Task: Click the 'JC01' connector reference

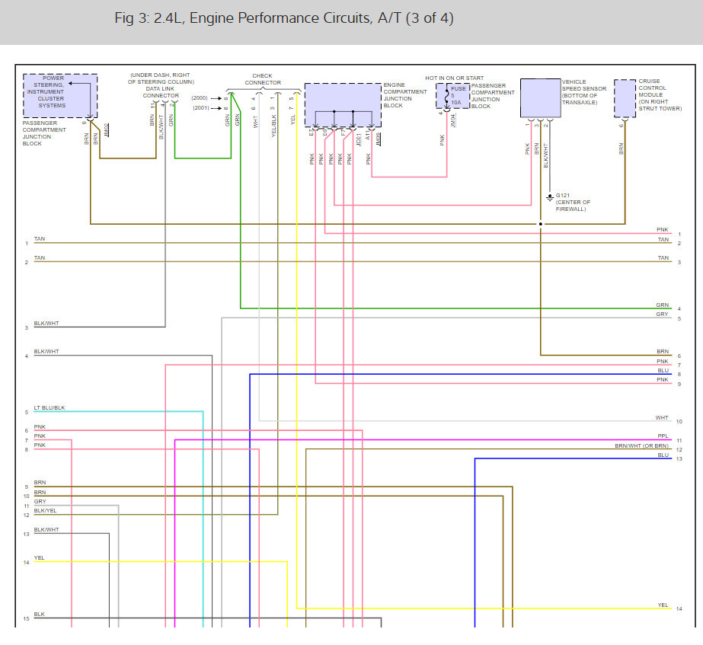Action: coord(359,139)
